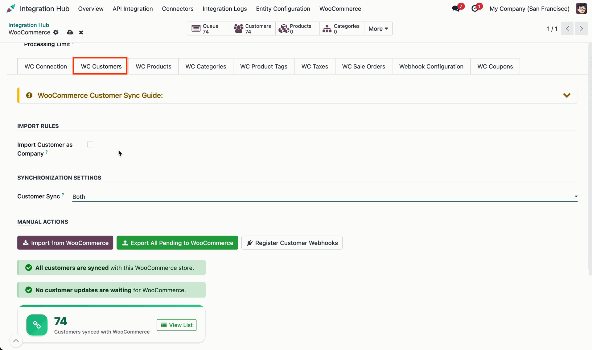This screenshot has width=592, height=350.
Task: Click the Integration Hub app logo icon
Action: click(11, 9)
